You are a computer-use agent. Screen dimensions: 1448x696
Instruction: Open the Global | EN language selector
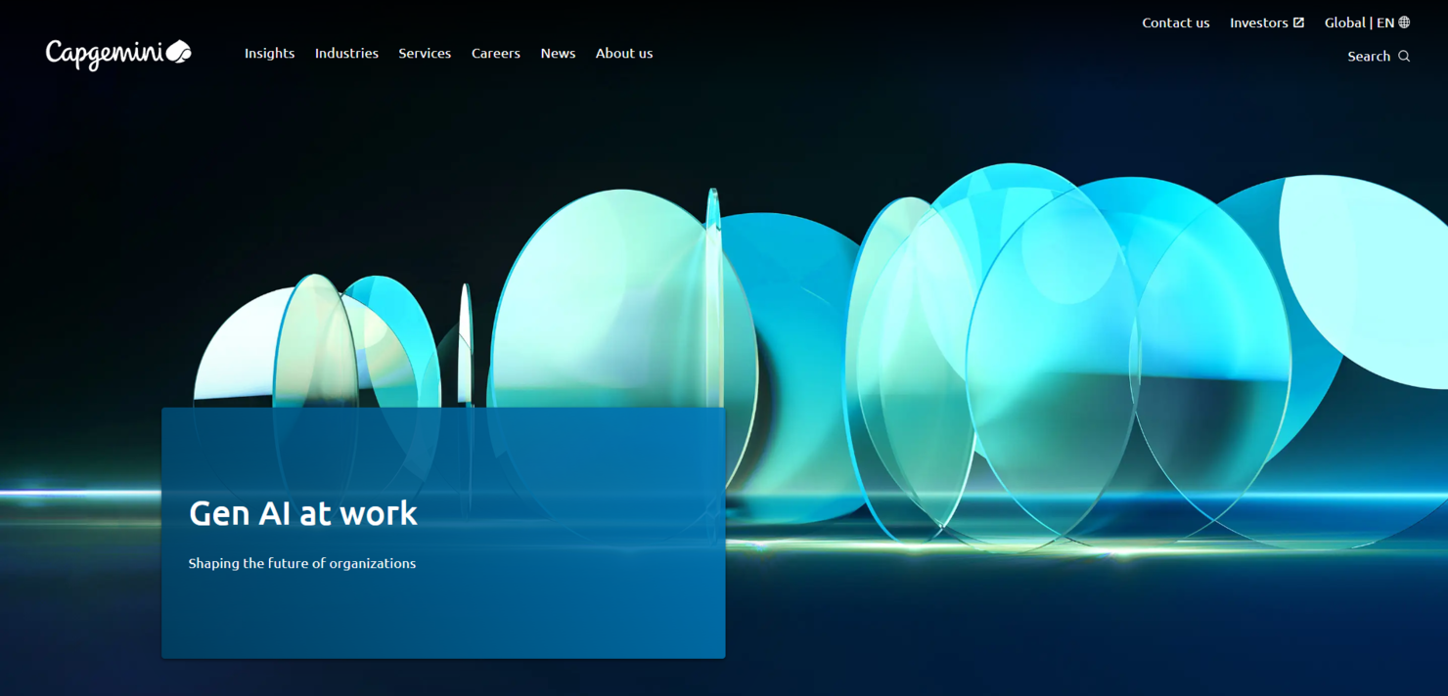tap(1360, 22)
